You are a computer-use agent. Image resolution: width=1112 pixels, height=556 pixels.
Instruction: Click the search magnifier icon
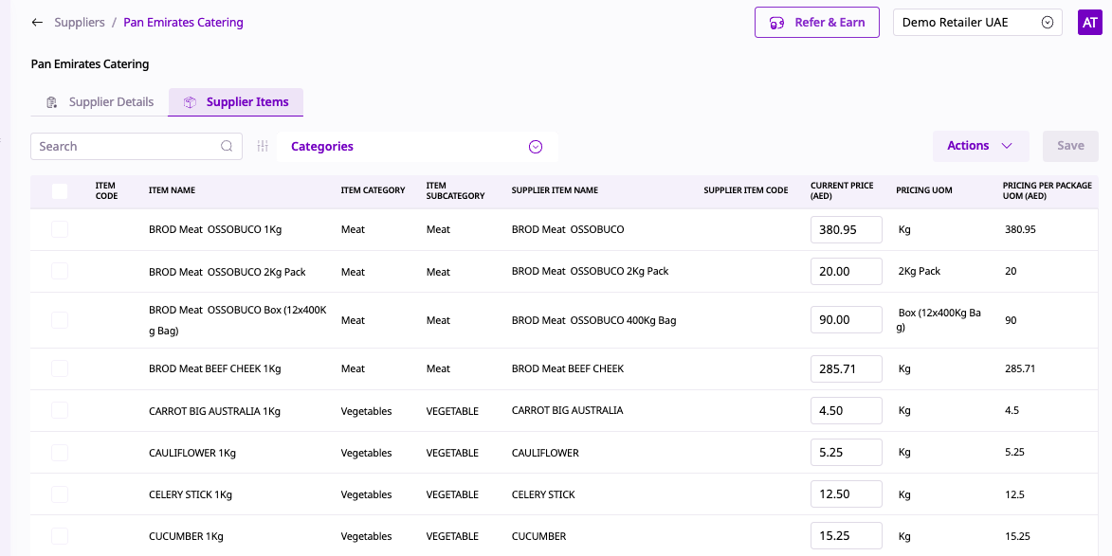[x=227, y=147]
